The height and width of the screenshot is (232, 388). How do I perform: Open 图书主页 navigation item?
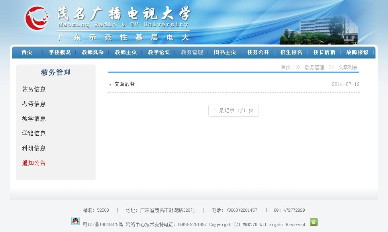pos(225,52)
